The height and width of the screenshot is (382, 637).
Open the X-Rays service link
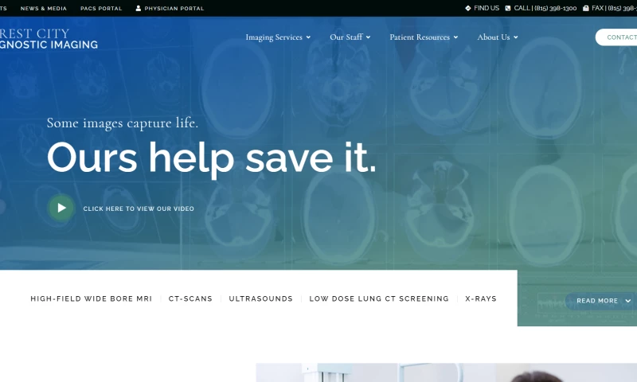pos(481,299)
